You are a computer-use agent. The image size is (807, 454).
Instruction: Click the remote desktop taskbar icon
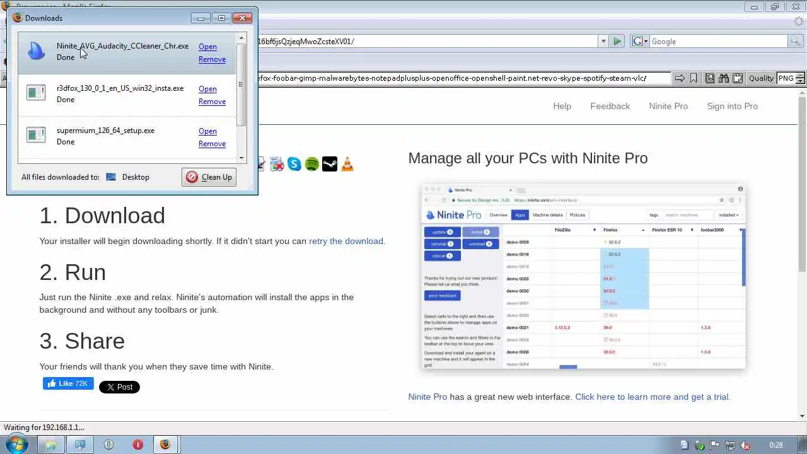(x=79, y=445)
